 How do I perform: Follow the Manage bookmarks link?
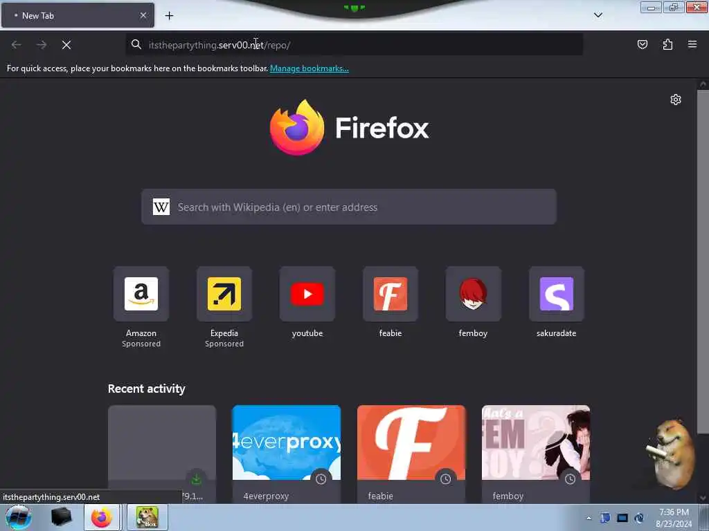point(309,68)
